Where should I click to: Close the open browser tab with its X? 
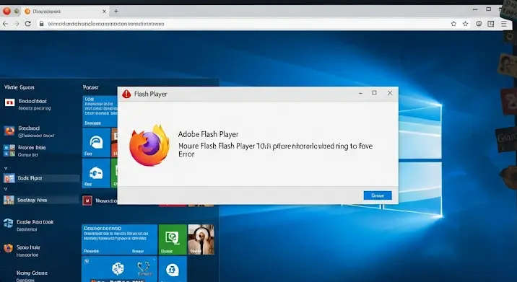click(x=104, y=12)
